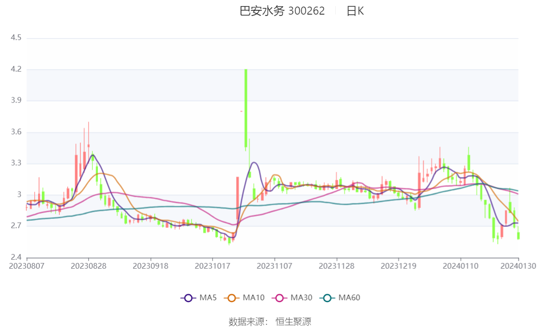Click the y-axis value 4.5
This screenshot has height=329, width=540.
point(16,38)
